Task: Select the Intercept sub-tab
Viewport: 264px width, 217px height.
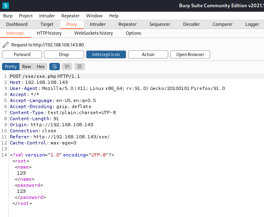Action: coord(15,33)
